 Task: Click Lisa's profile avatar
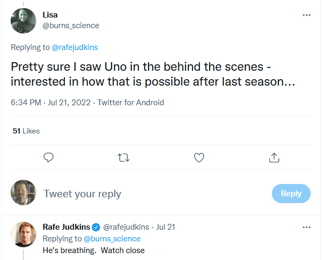click(23, 20)
